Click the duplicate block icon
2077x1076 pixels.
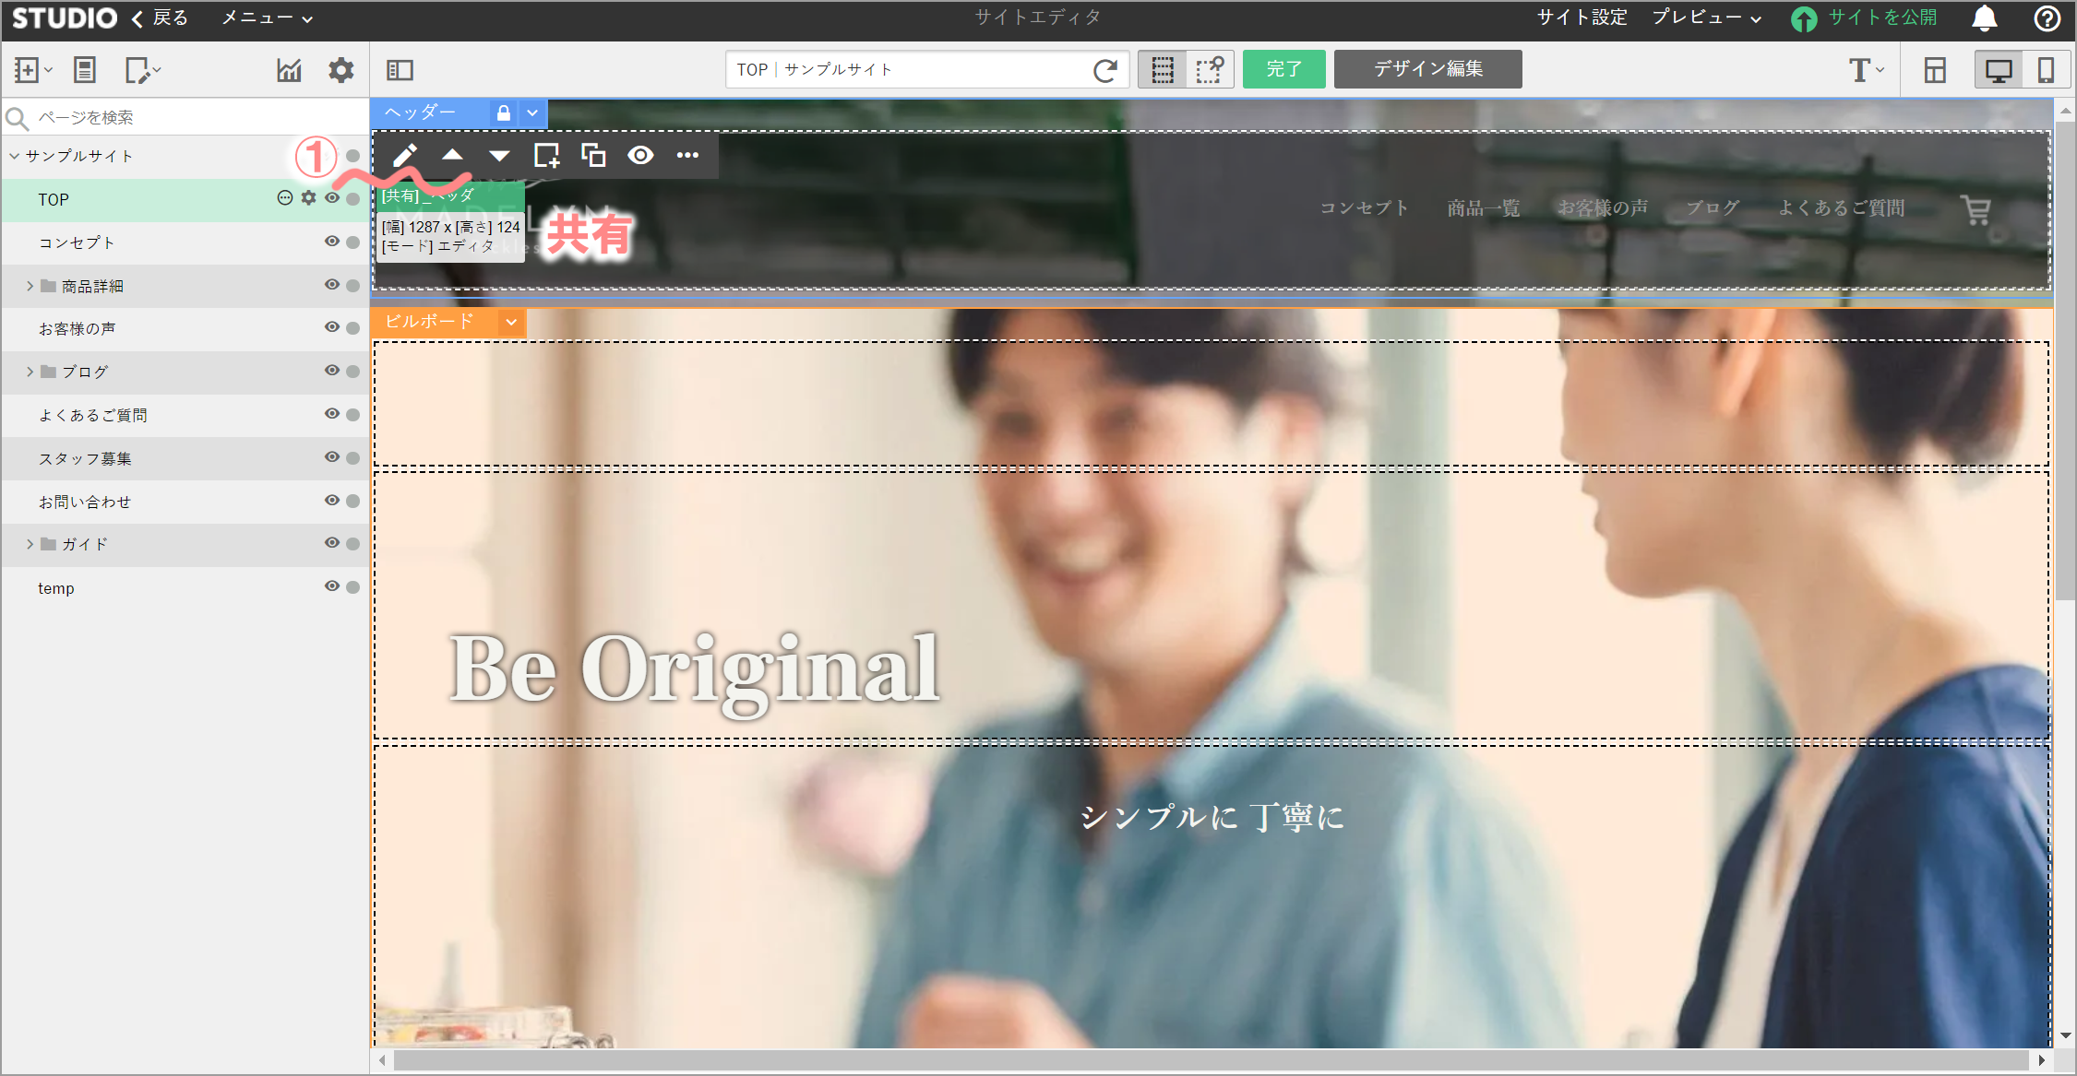click(593, 155)
